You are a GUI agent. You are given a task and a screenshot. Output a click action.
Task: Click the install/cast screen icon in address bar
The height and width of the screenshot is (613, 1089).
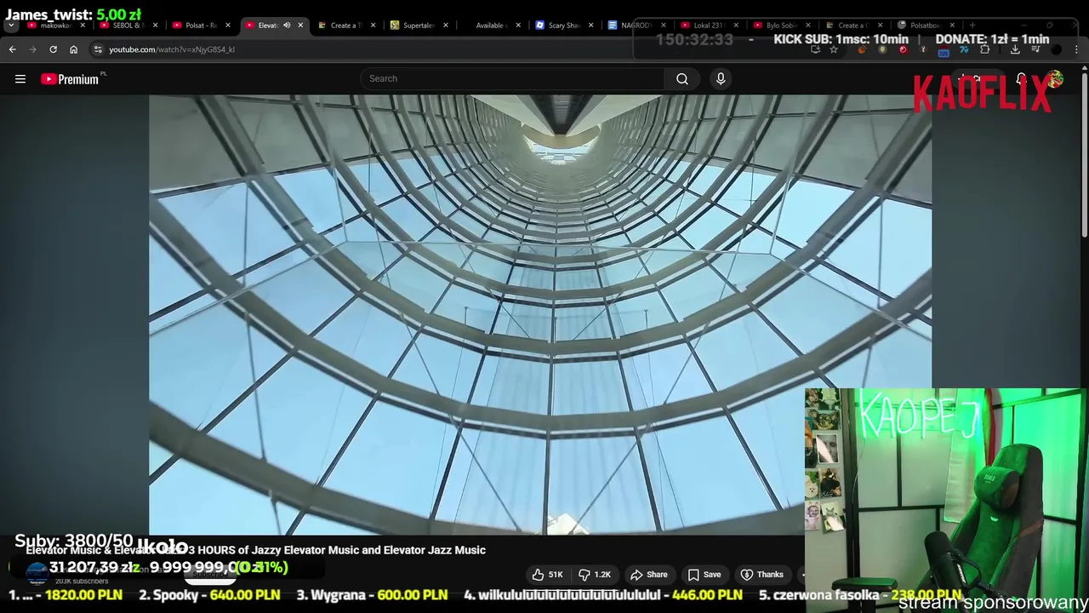[815, 49]
